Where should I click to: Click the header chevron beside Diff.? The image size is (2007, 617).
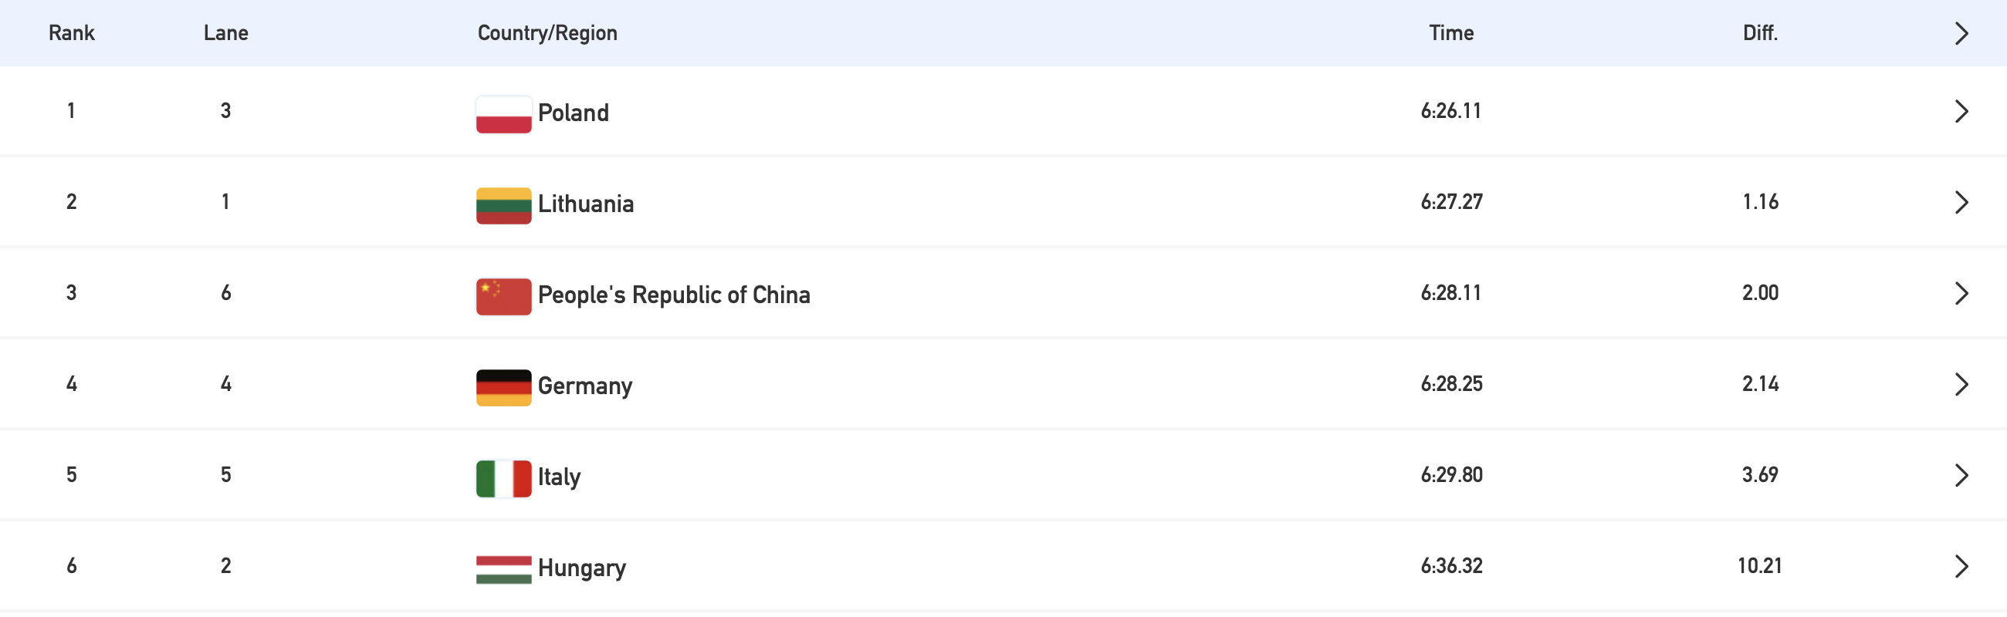pos(1961,33)
